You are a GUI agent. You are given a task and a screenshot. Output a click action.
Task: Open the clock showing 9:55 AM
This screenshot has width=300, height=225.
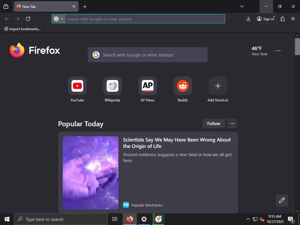[275, 219]
